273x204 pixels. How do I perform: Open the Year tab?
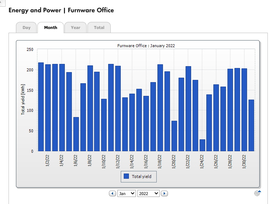[x=76, y=27]
